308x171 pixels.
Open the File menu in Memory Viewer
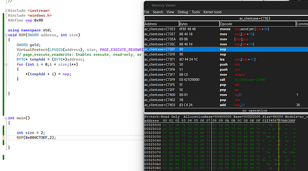[x=147, y=12]
